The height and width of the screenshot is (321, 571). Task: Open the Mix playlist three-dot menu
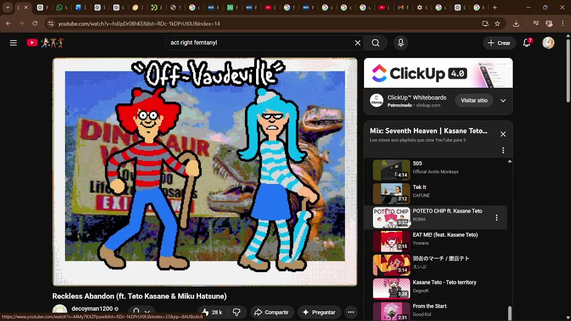pyautogui.click(x=503, y=150)
